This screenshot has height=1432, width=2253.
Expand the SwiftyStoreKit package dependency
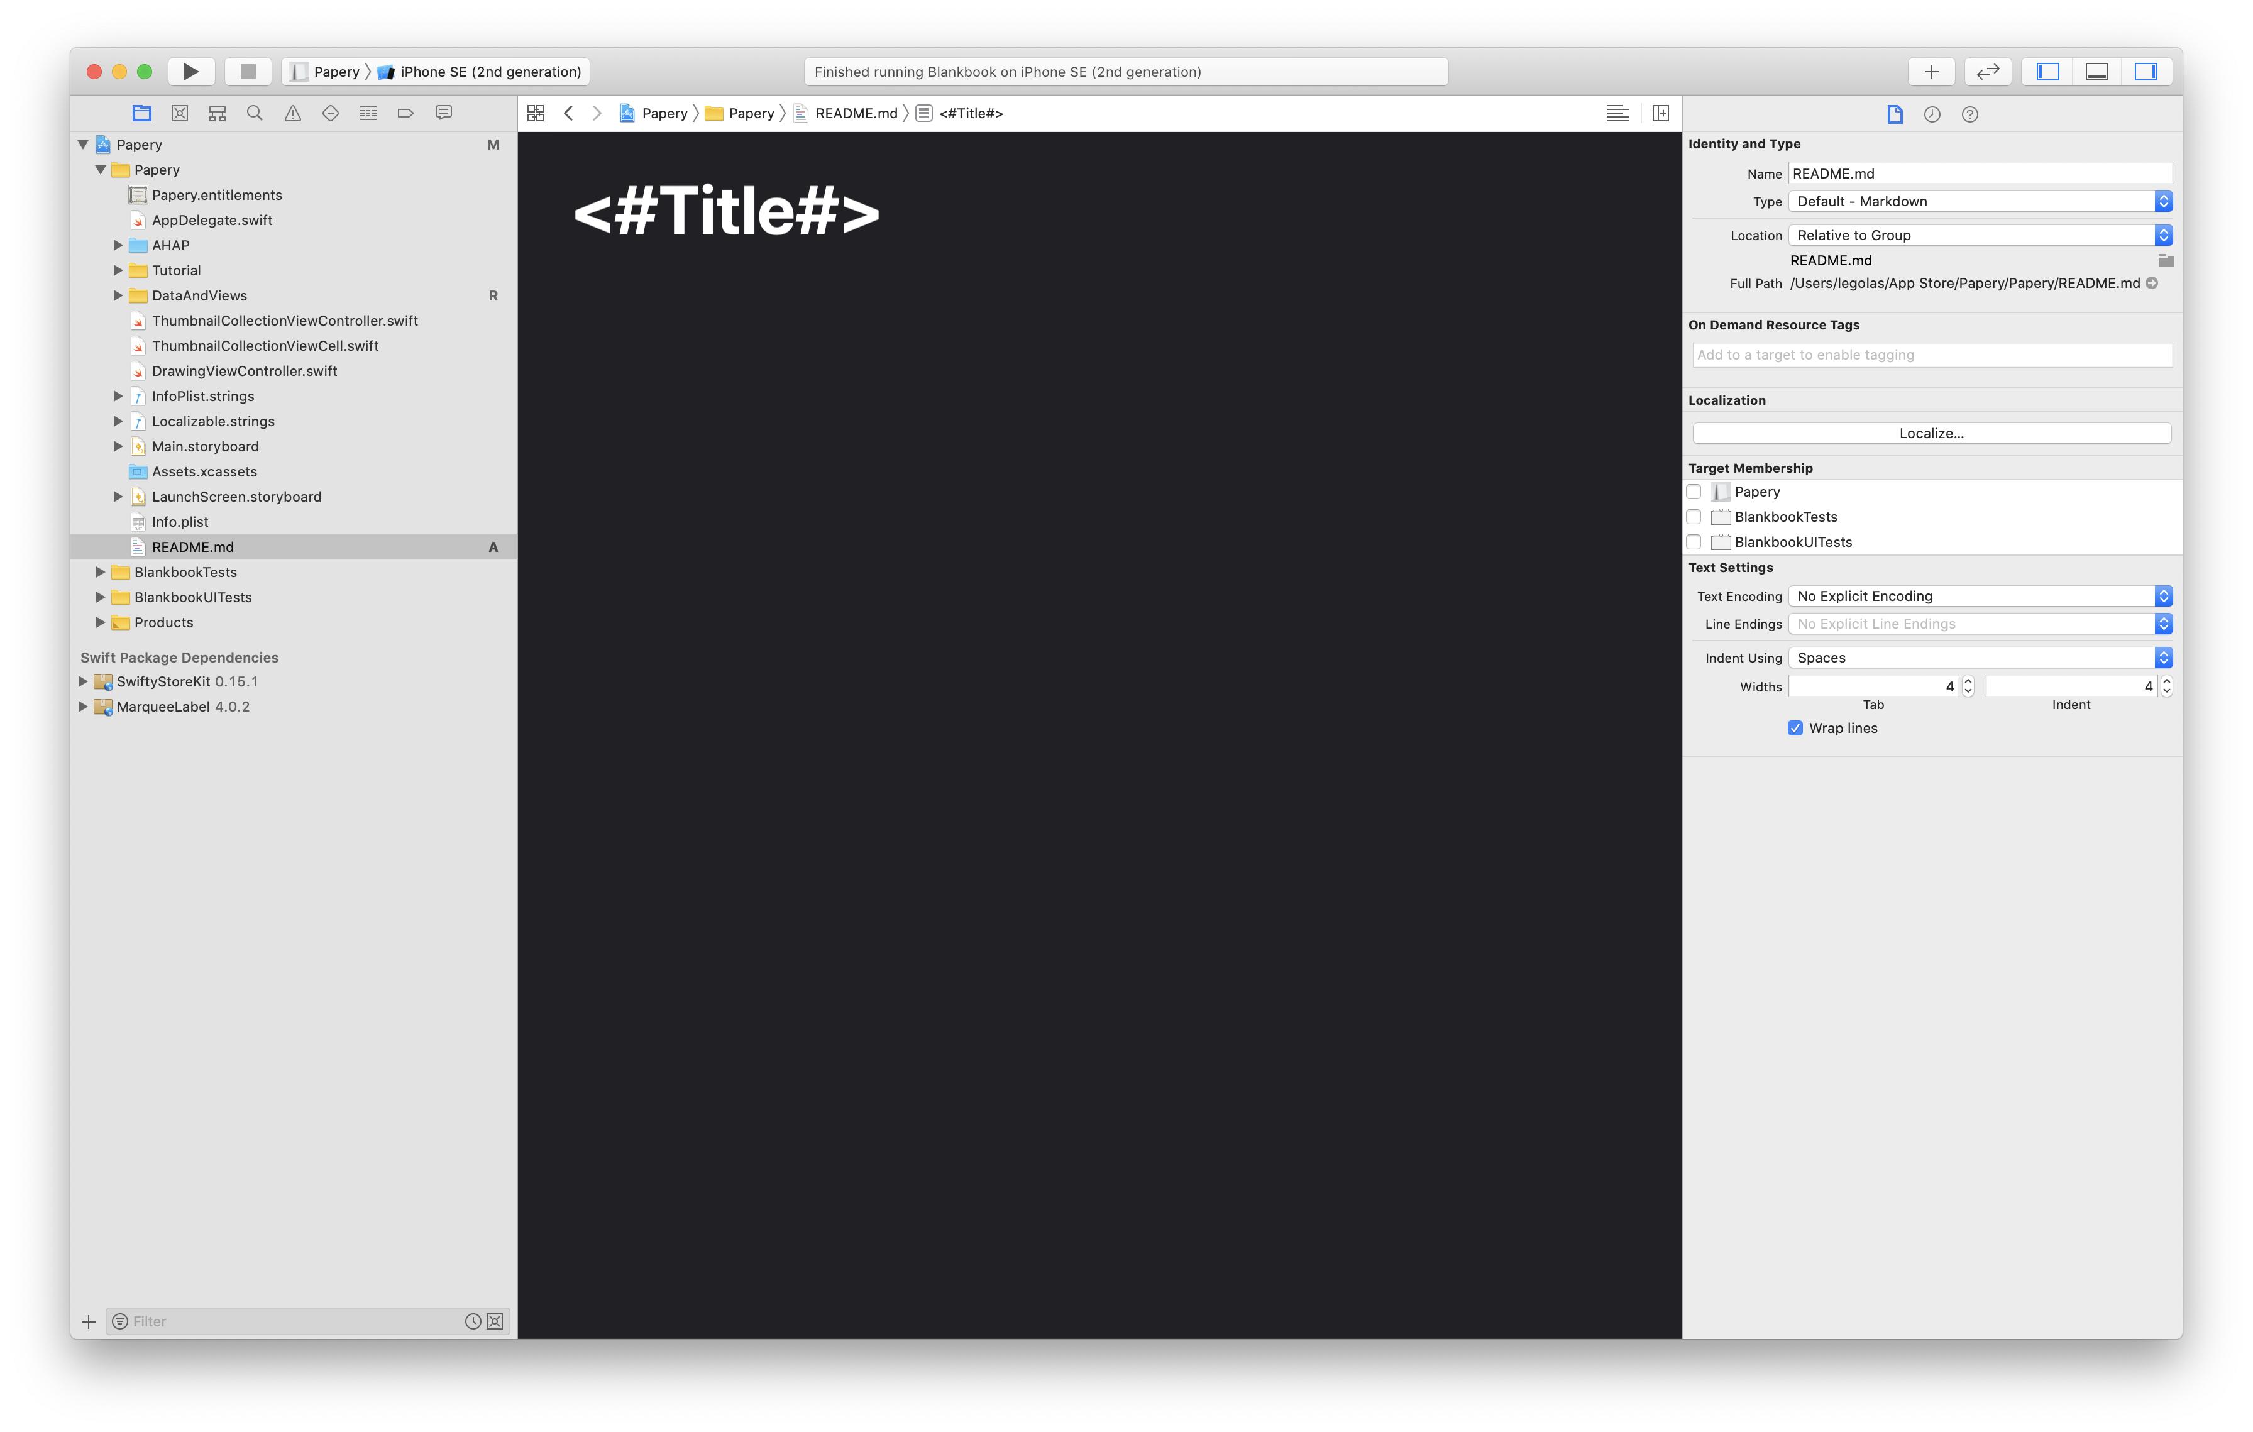(82, 681)
